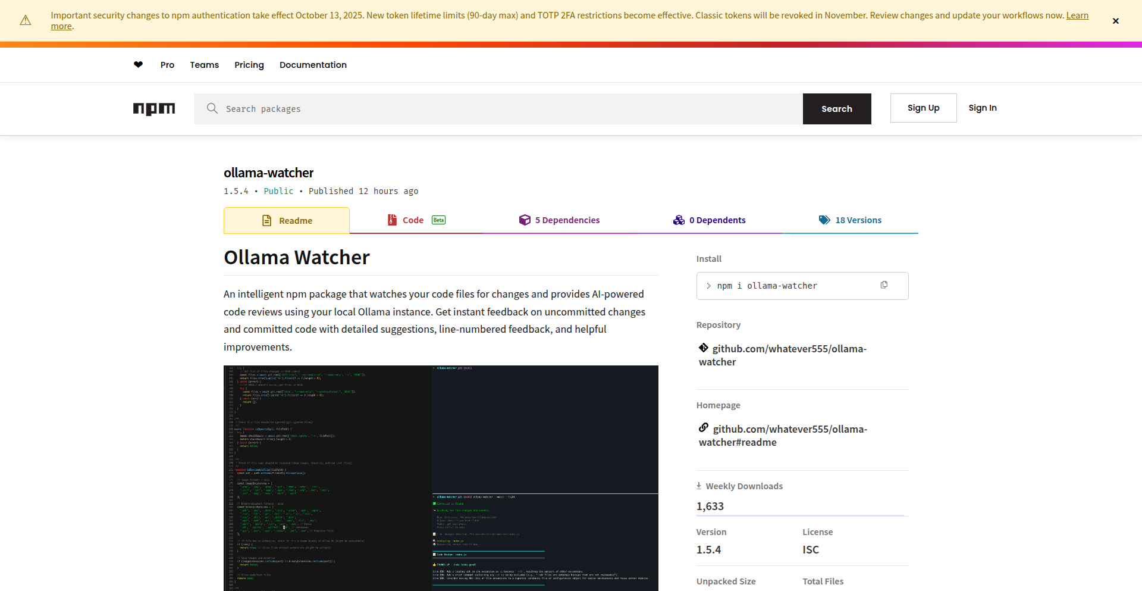Click the download icon beside Weekly Downloads
Screen dimensions: 1142x591
coord(699,486)
